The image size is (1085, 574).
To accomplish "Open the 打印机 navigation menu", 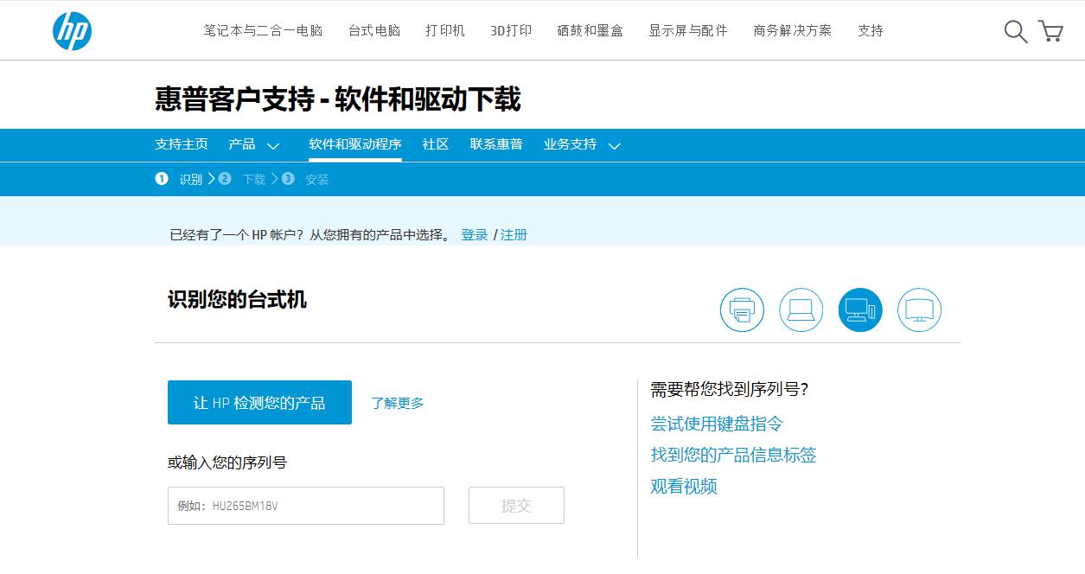I will point(445,30).
